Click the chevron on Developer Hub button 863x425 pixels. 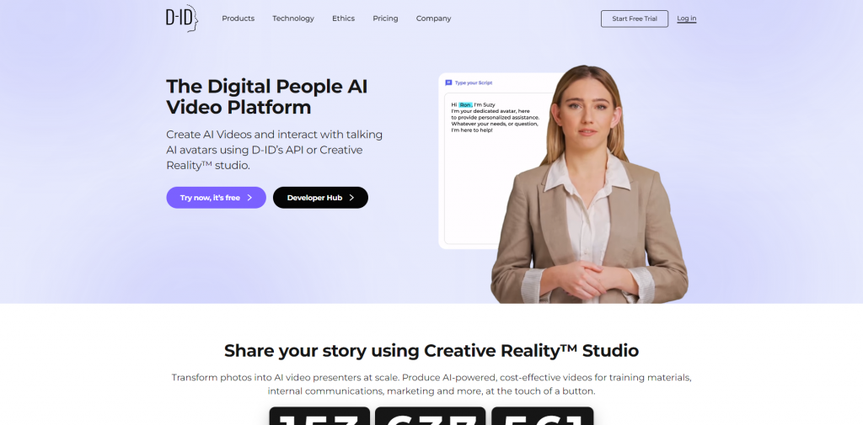(x=351, y=198)
